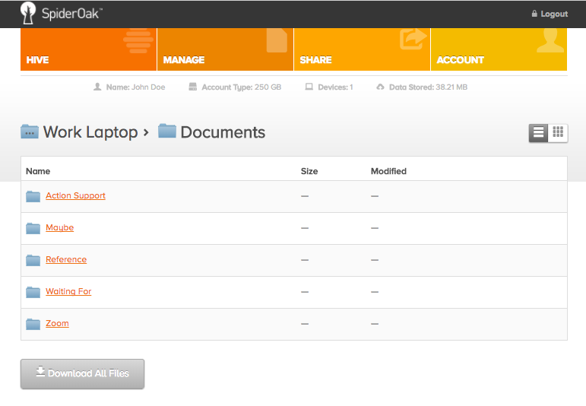The height and width of the screenshot is (406, 586).
Task: Open the Maybe folder link
Action: pyautogui.click(x=59, y=228)
